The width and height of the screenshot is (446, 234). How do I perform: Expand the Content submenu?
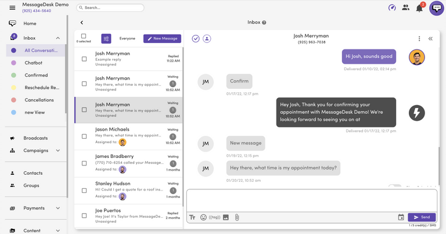click(x=57, y=231)
